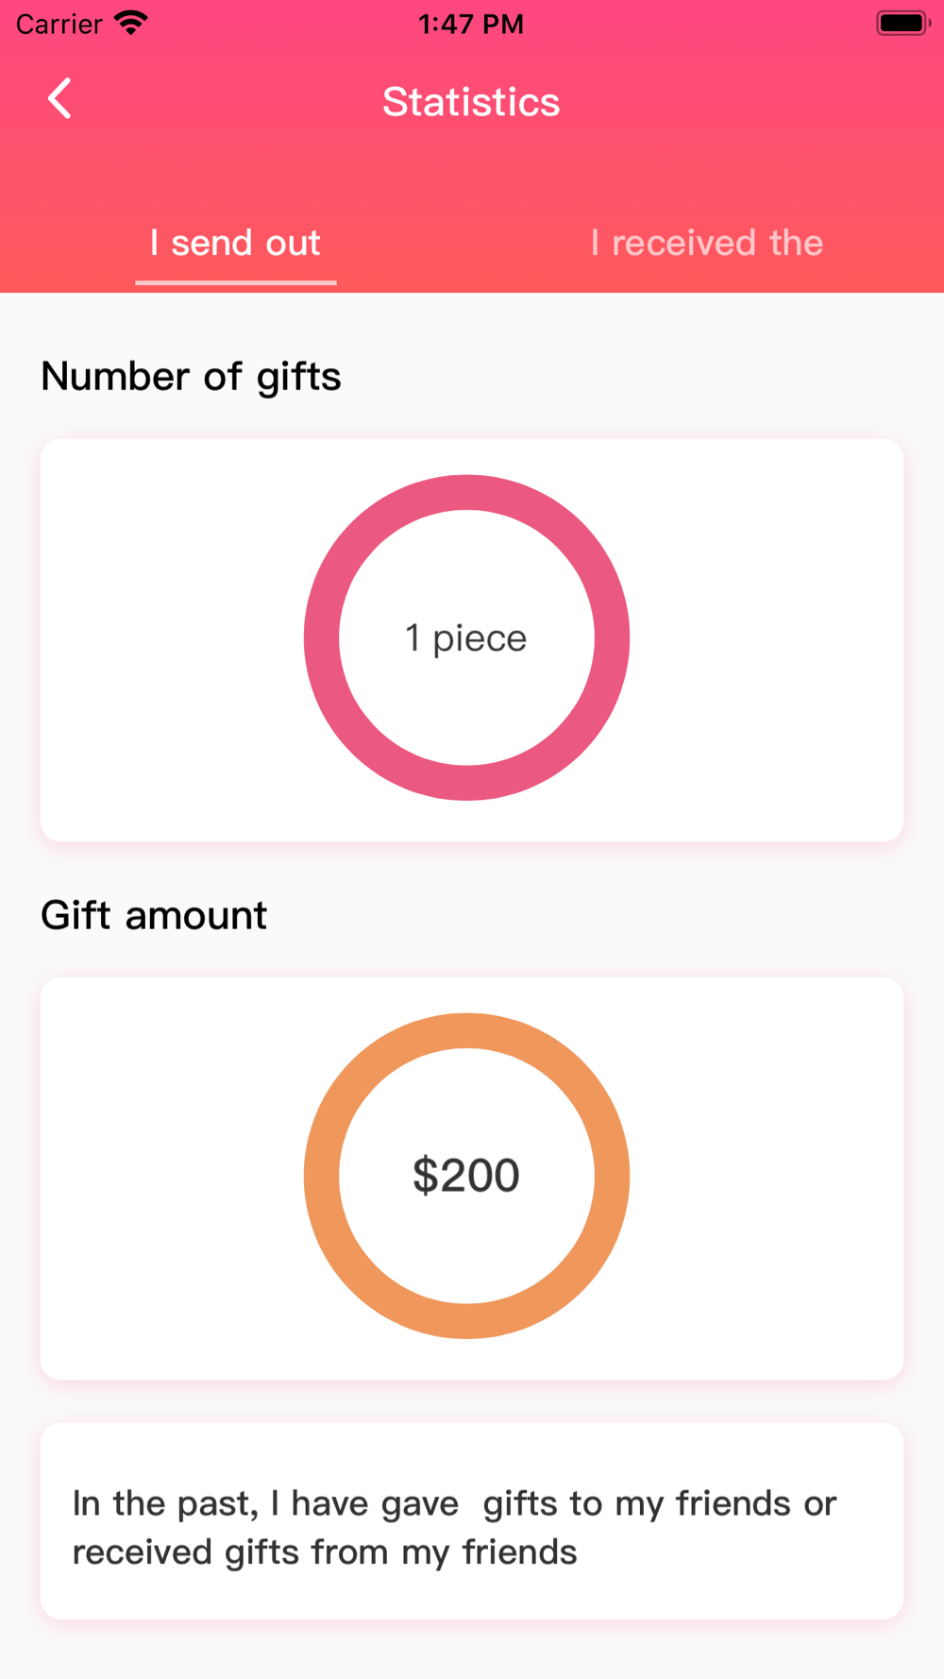Tap the battery indicator icon

(x=903, y=23)
